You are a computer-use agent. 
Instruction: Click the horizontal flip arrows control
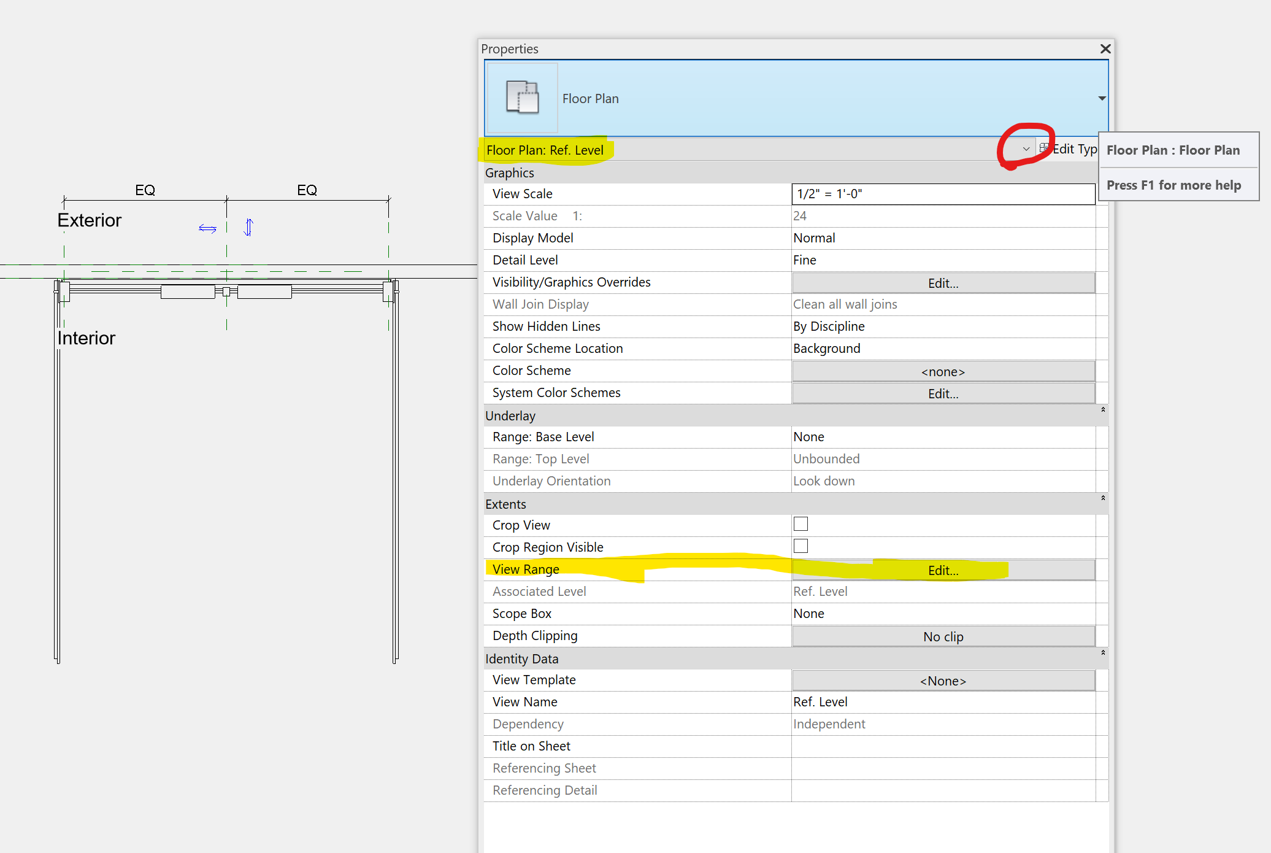pyautogui.click(x=207, y=228)
